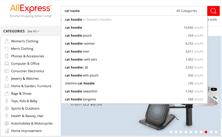The width and height of the screenshot is (222, 137).
Task: Click the Men's Clothing shirt icon
Action: (x=7, y=49)
